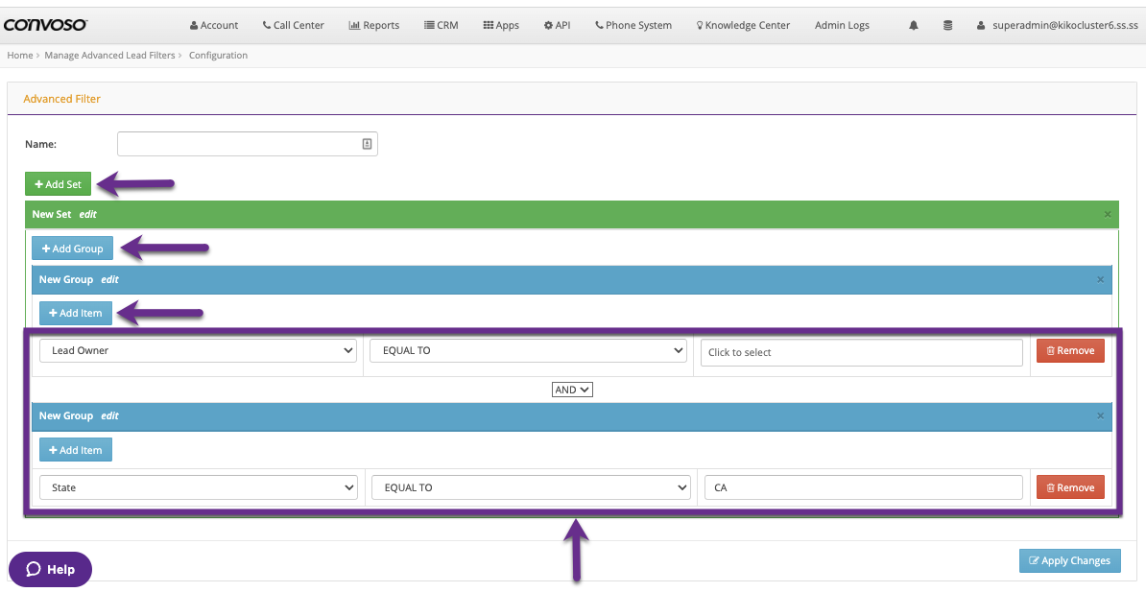Close the second New Group with X

[x=1100, y=415]
